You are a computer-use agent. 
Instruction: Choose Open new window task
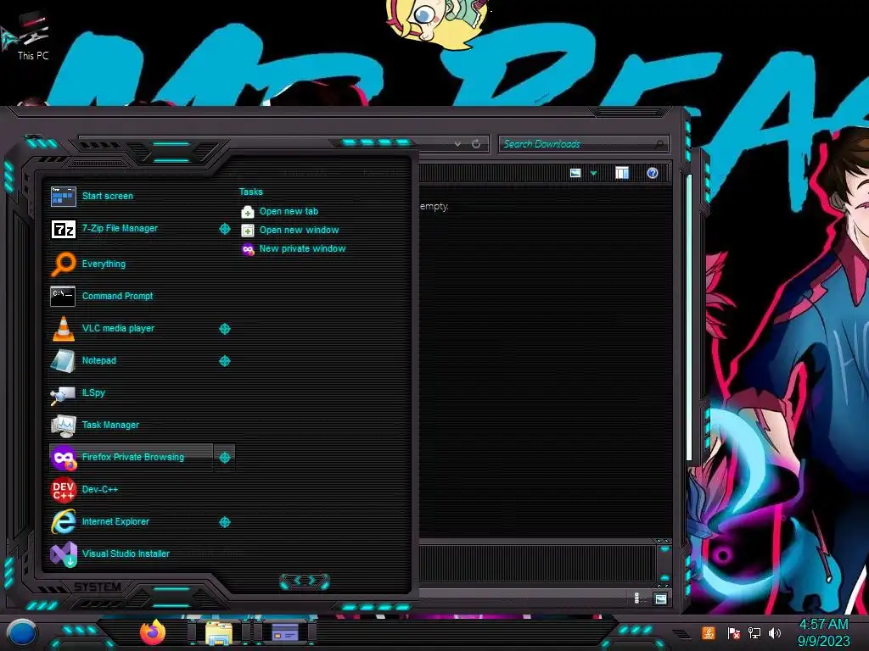[x=299, y=231]
